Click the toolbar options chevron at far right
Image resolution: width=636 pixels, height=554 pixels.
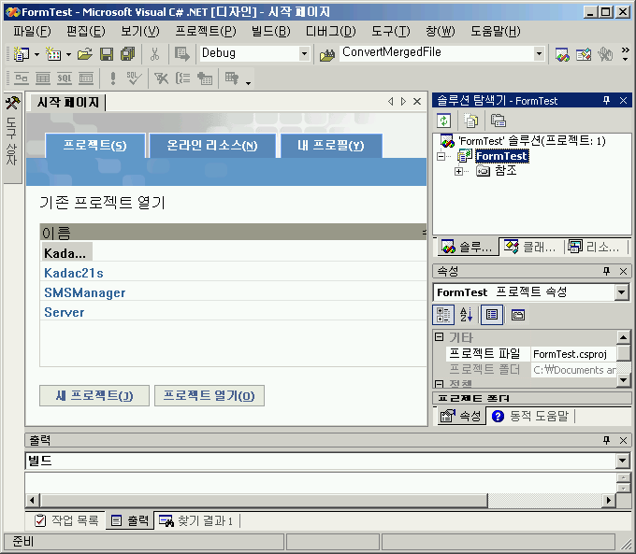(x=625, y=54)
